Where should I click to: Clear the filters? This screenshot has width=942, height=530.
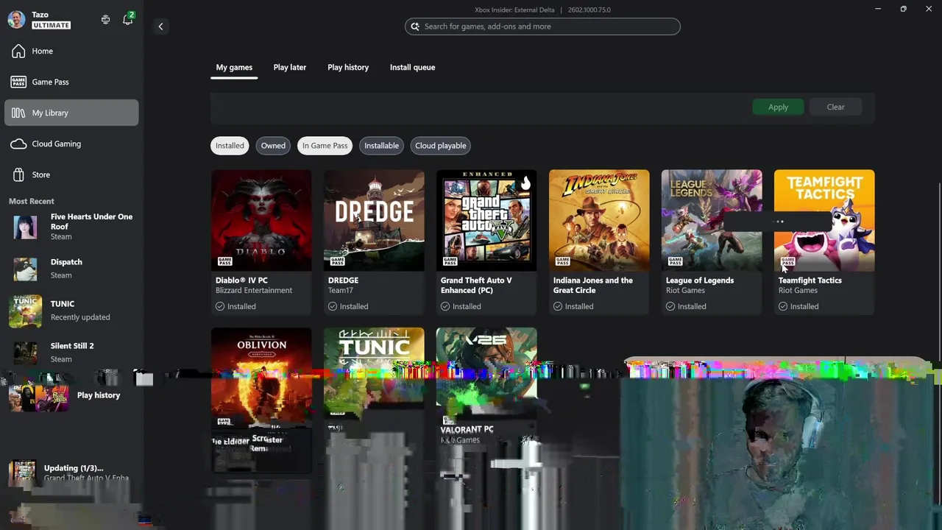coord(835,107)
